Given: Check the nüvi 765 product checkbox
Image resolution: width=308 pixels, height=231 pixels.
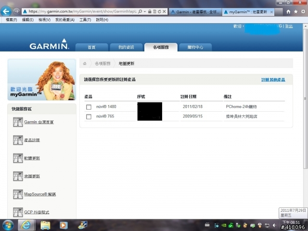Looking at the screenshot, I should [89, 116].
